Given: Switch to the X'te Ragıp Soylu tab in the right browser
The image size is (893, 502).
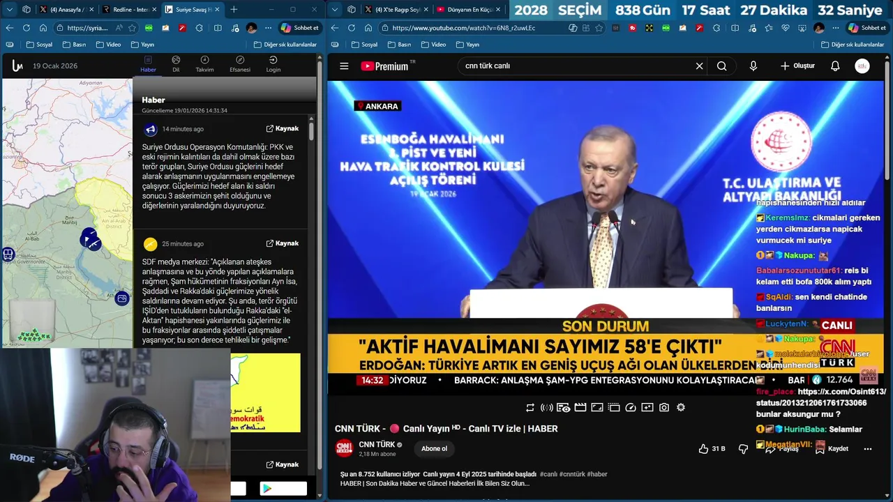Looking at the screenshot, I should click(398, 10).
